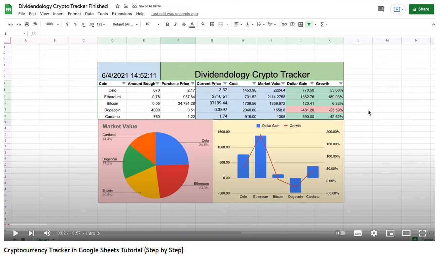Click the Present/upload button beside Share
The height and width of the screenshot is (256, 440).
click(398, 9)
